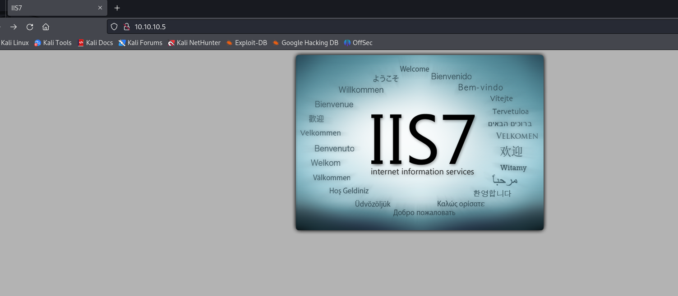Open the Google Hacking DB bookmark
This screenshot has width=678, height=296.
(305, 43)
